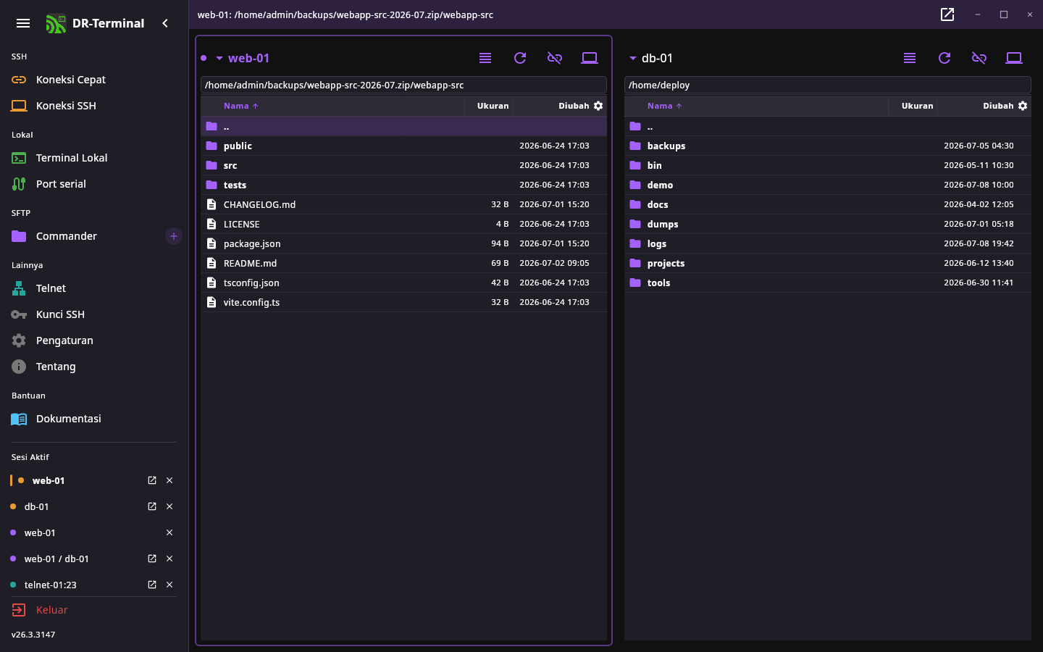Select vite.config.ts file

pyautogui.click(x=403, y=302)
